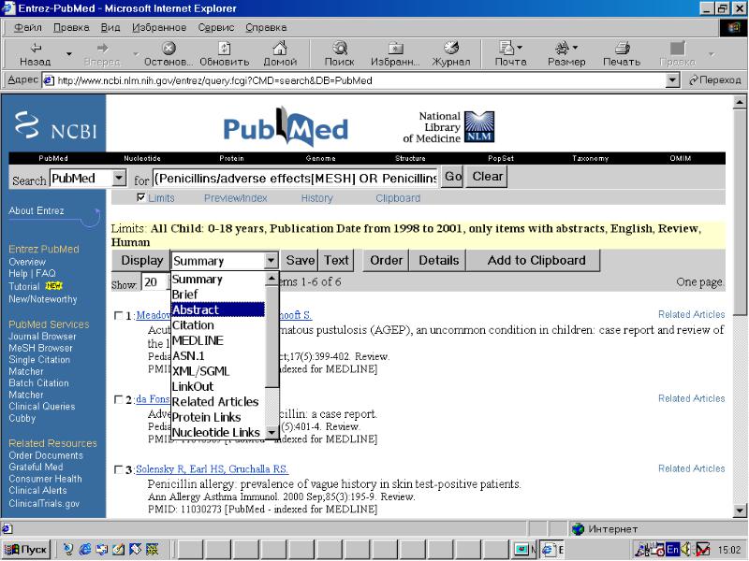Choose Protein Links from the format list
Screen dimensions: 749x561
(218, 417)
